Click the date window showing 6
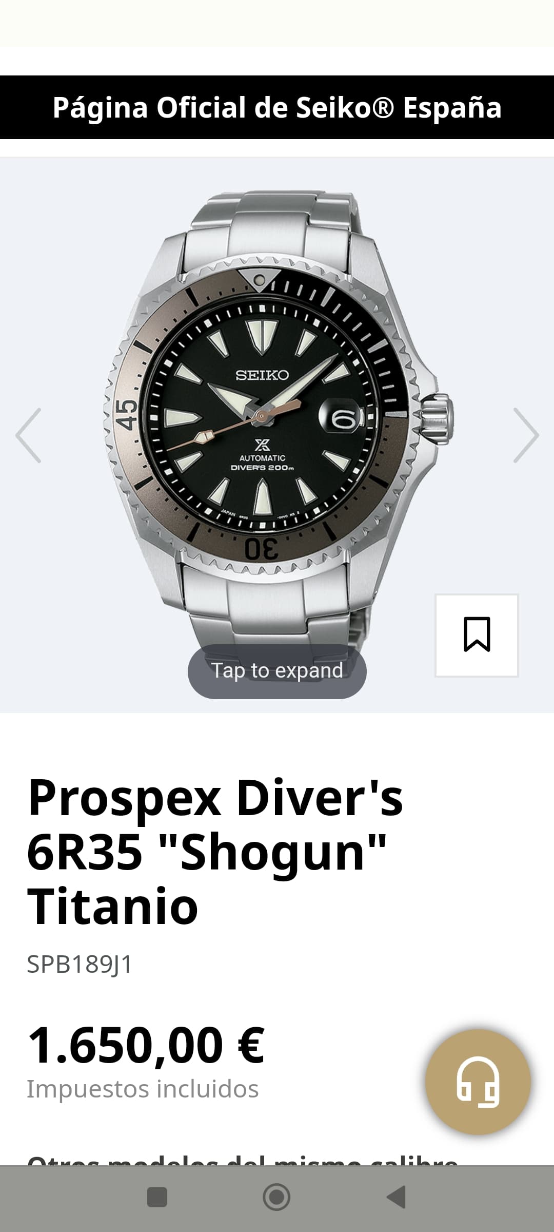 pos(341,418)
